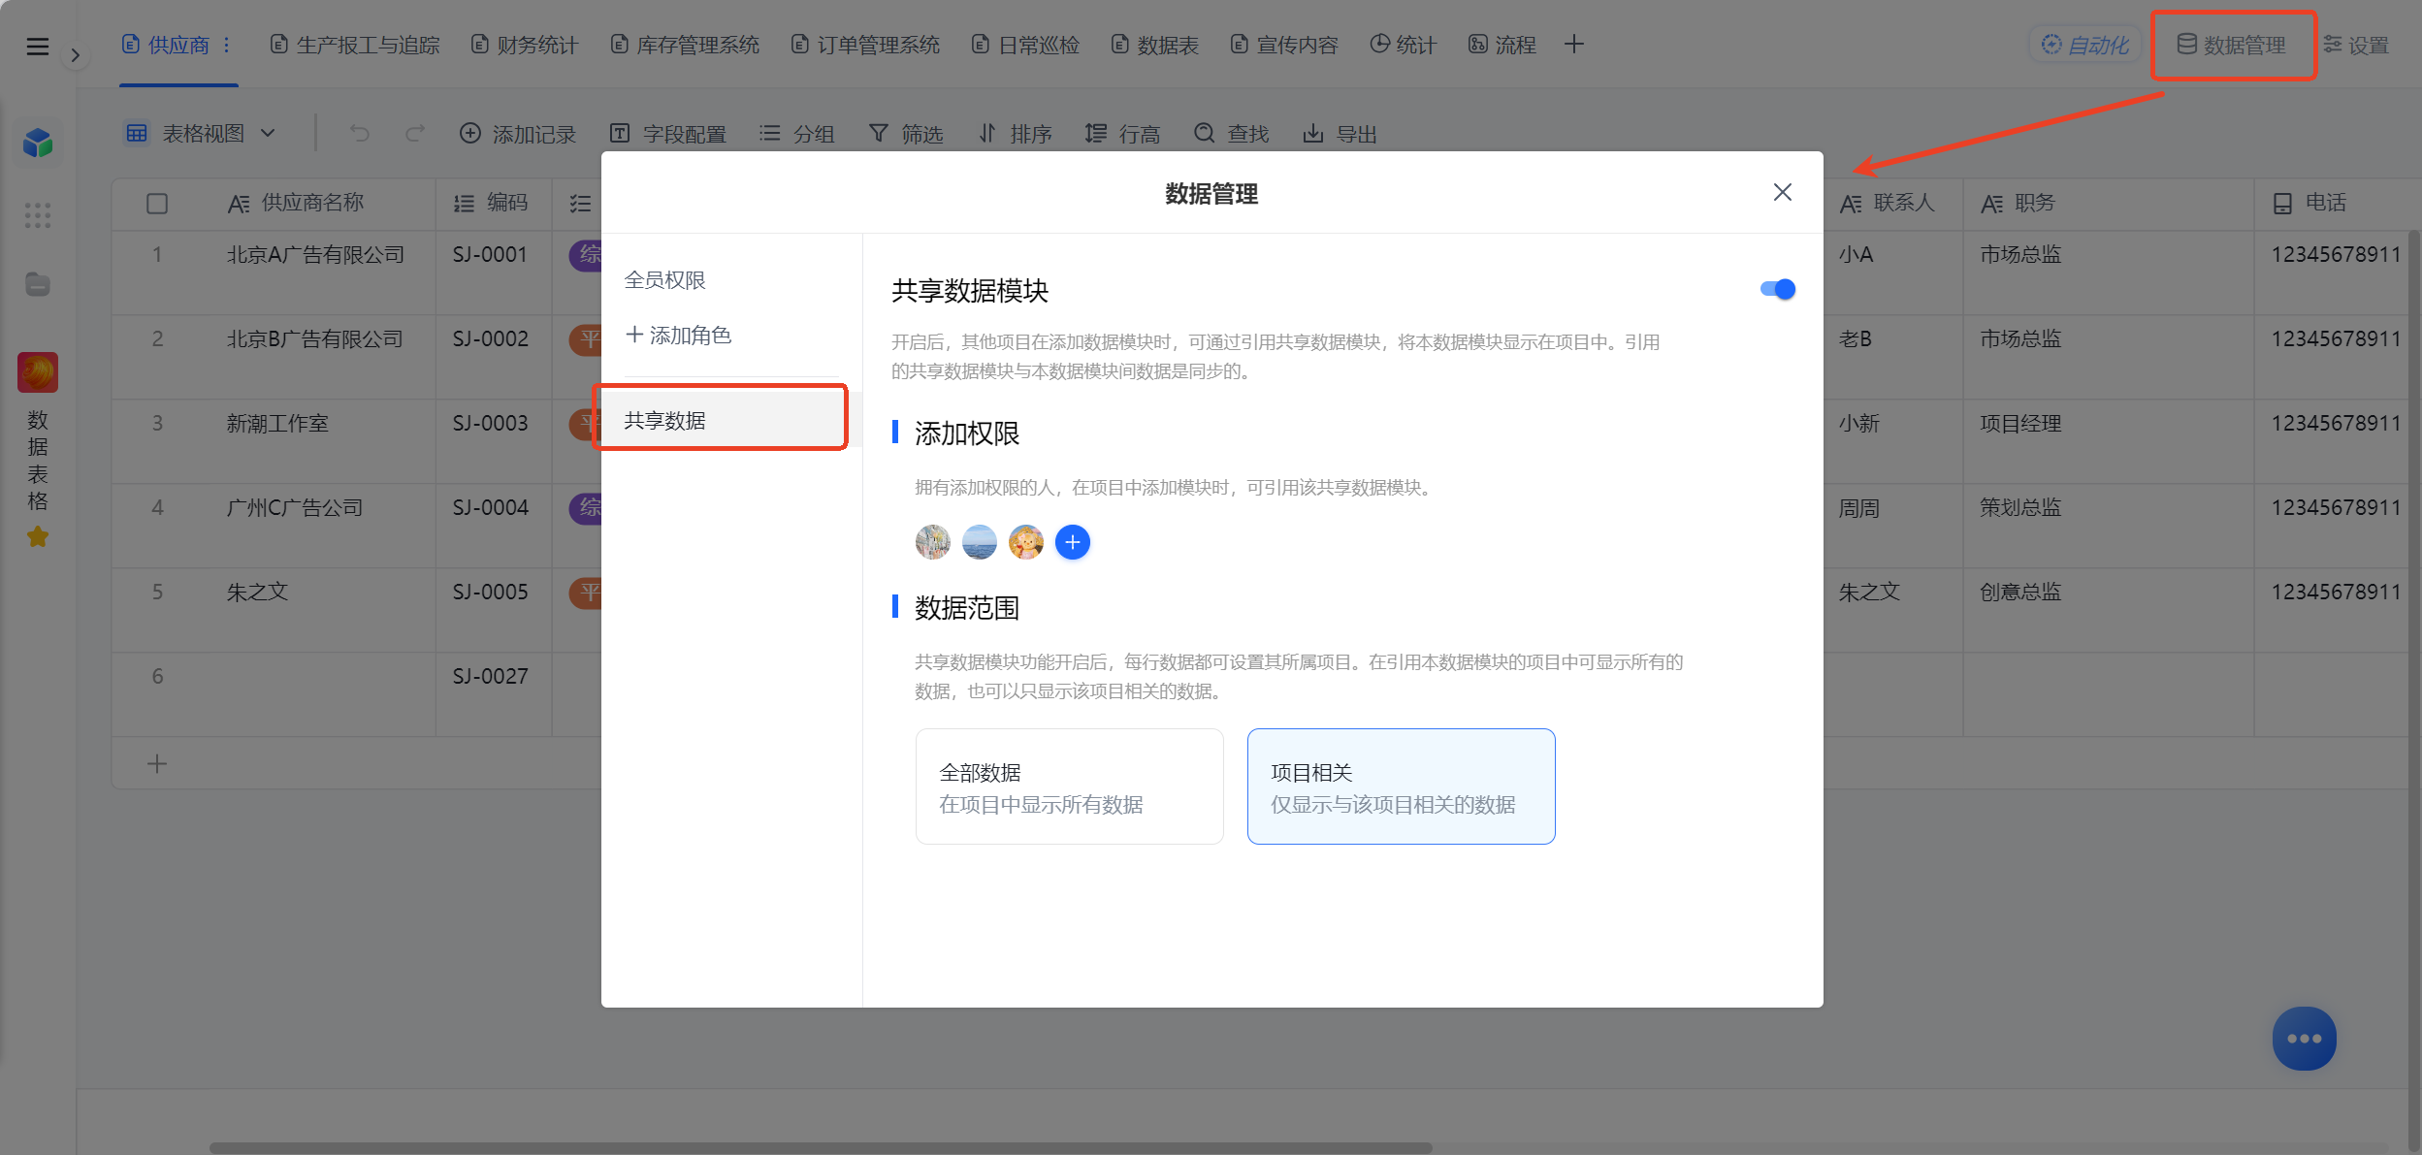Screen dimensions: 2422x1155
Task: Select 全部数据 data scope option
Action: pyautogui.click(x=1070, y=786)
